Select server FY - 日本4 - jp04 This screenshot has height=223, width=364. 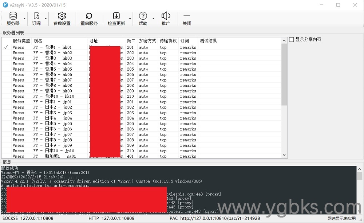(141, 118)
